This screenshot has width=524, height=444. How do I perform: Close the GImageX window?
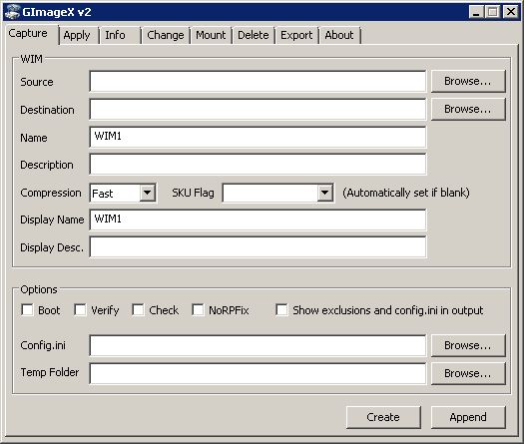[x=511, y=12]
